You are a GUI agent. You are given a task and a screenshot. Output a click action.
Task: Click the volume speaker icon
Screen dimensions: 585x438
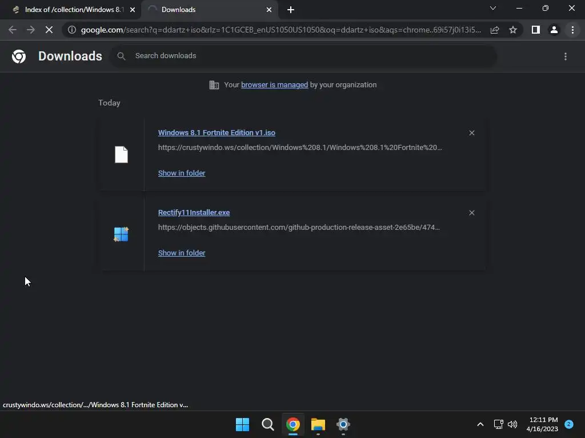[512, 424]
